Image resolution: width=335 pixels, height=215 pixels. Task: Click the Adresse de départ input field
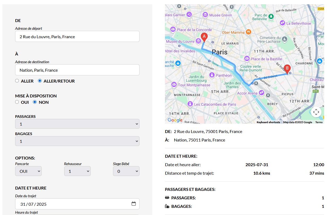pos(77,37)
